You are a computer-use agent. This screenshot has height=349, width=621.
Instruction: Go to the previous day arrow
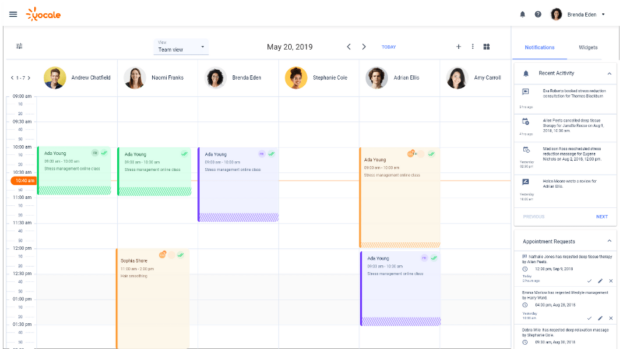point(348,47)
